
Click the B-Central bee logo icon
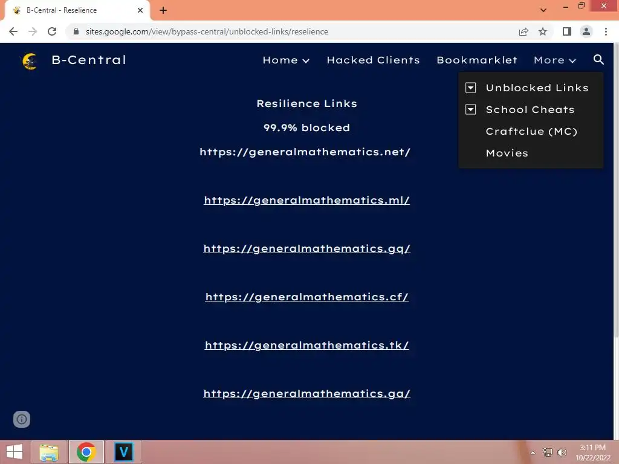(x=30, y=61)
